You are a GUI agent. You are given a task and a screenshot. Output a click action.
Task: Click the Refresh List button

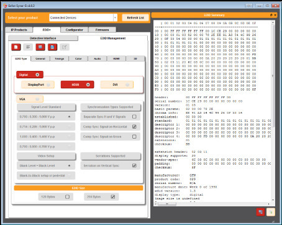[135, 17]
